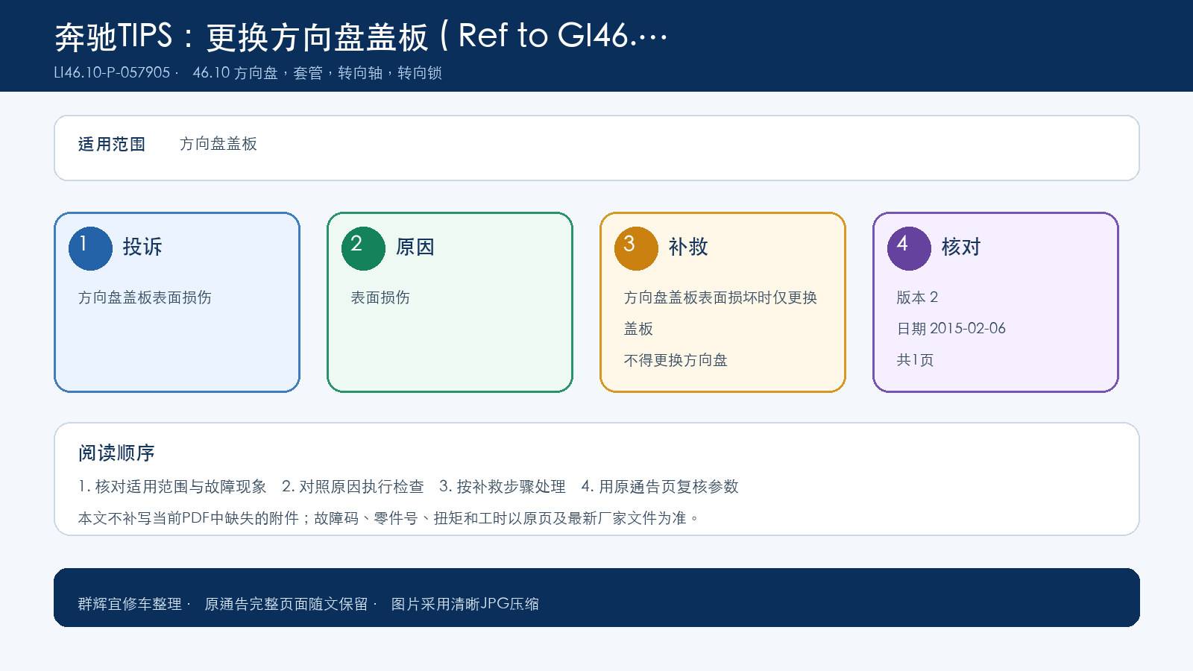Click the 阅读顺序 heading

(x=116, y=453)
